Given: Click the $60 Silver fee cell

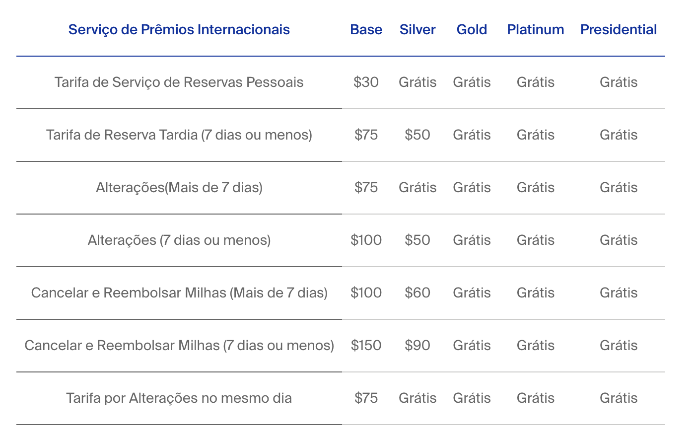Looking at the screenshot, I should (418, 293).
